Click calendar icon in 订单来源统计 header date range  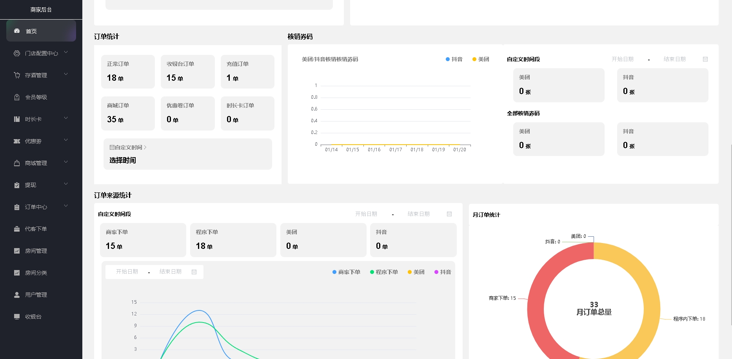(x=449, y=214)
